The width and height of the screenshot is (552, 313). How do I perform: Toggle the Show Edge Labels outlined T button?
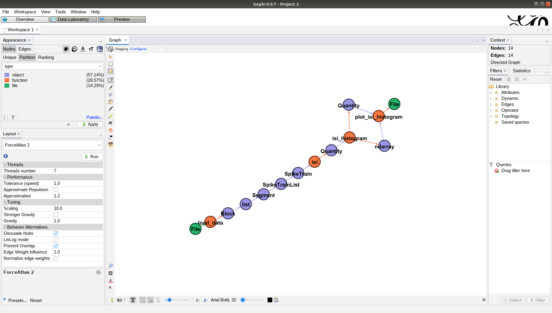[158, 300]
